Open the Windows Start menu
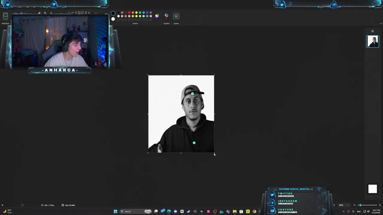Image resolution: width=383 pixels, height=215 pixels. (x=115, y=211)
